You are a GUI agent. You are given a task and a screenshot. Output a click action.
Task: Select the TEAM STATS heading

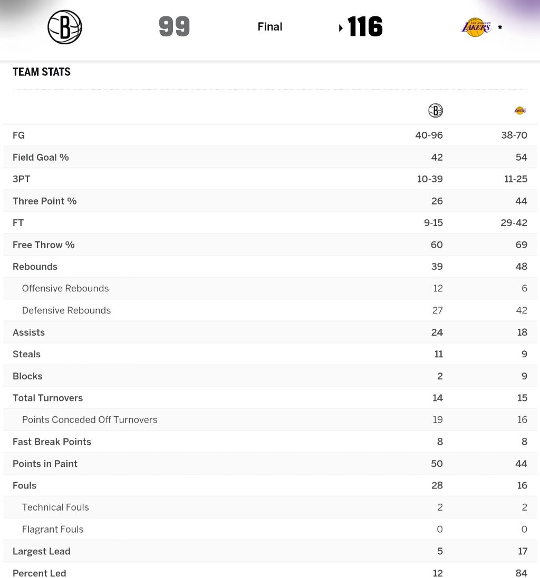pos(42,72)
